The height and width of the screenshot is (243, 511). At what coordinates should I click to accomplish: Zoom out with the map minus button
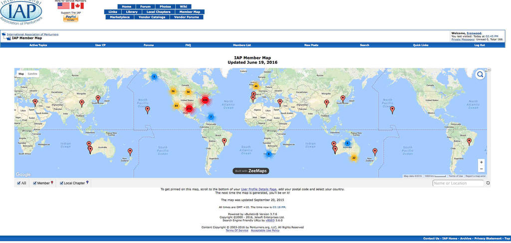tap(481, 169)
